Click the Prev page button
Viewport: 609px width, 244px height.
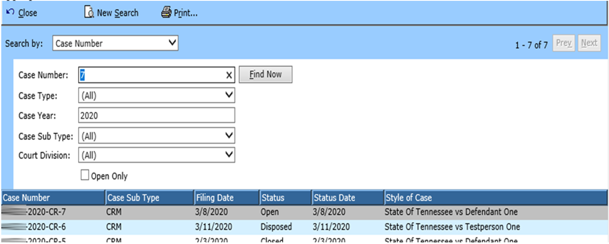[x=564, y=43]
